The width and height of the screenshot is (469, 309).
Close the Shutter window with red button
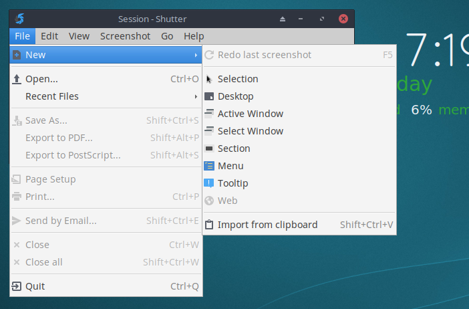pos(343,19)
